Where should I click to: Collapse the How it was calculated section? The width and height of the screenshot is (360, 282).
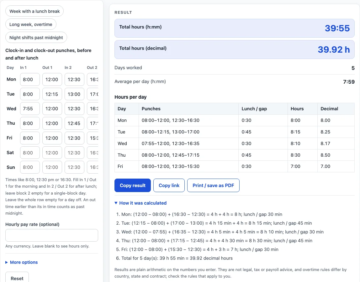(140, 203)
